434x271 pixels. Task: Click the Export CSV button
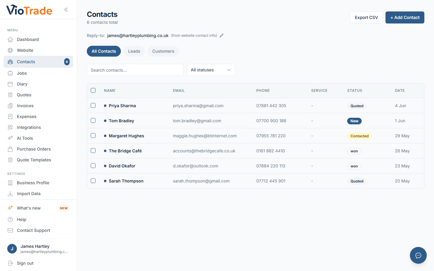[x=366, y=17]
